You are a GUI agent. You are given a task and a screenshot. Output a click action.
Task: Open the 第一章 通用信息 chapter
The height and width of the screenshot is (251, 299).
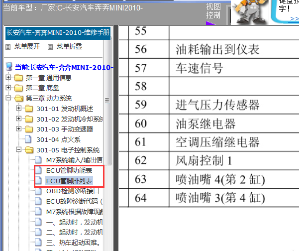pos(49,78)
